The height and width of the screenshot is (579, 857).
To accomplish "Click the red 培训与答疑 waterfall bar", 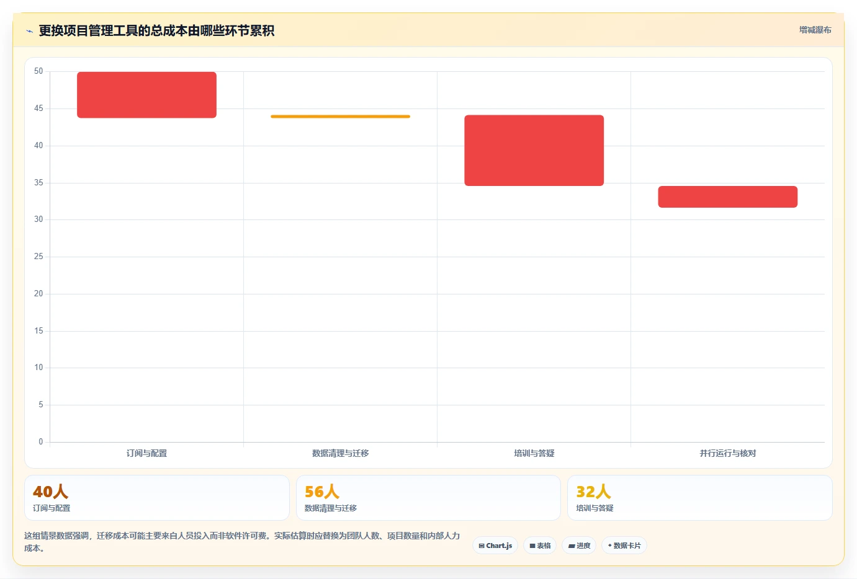I will pyautogui.click(x=534, y=151).
